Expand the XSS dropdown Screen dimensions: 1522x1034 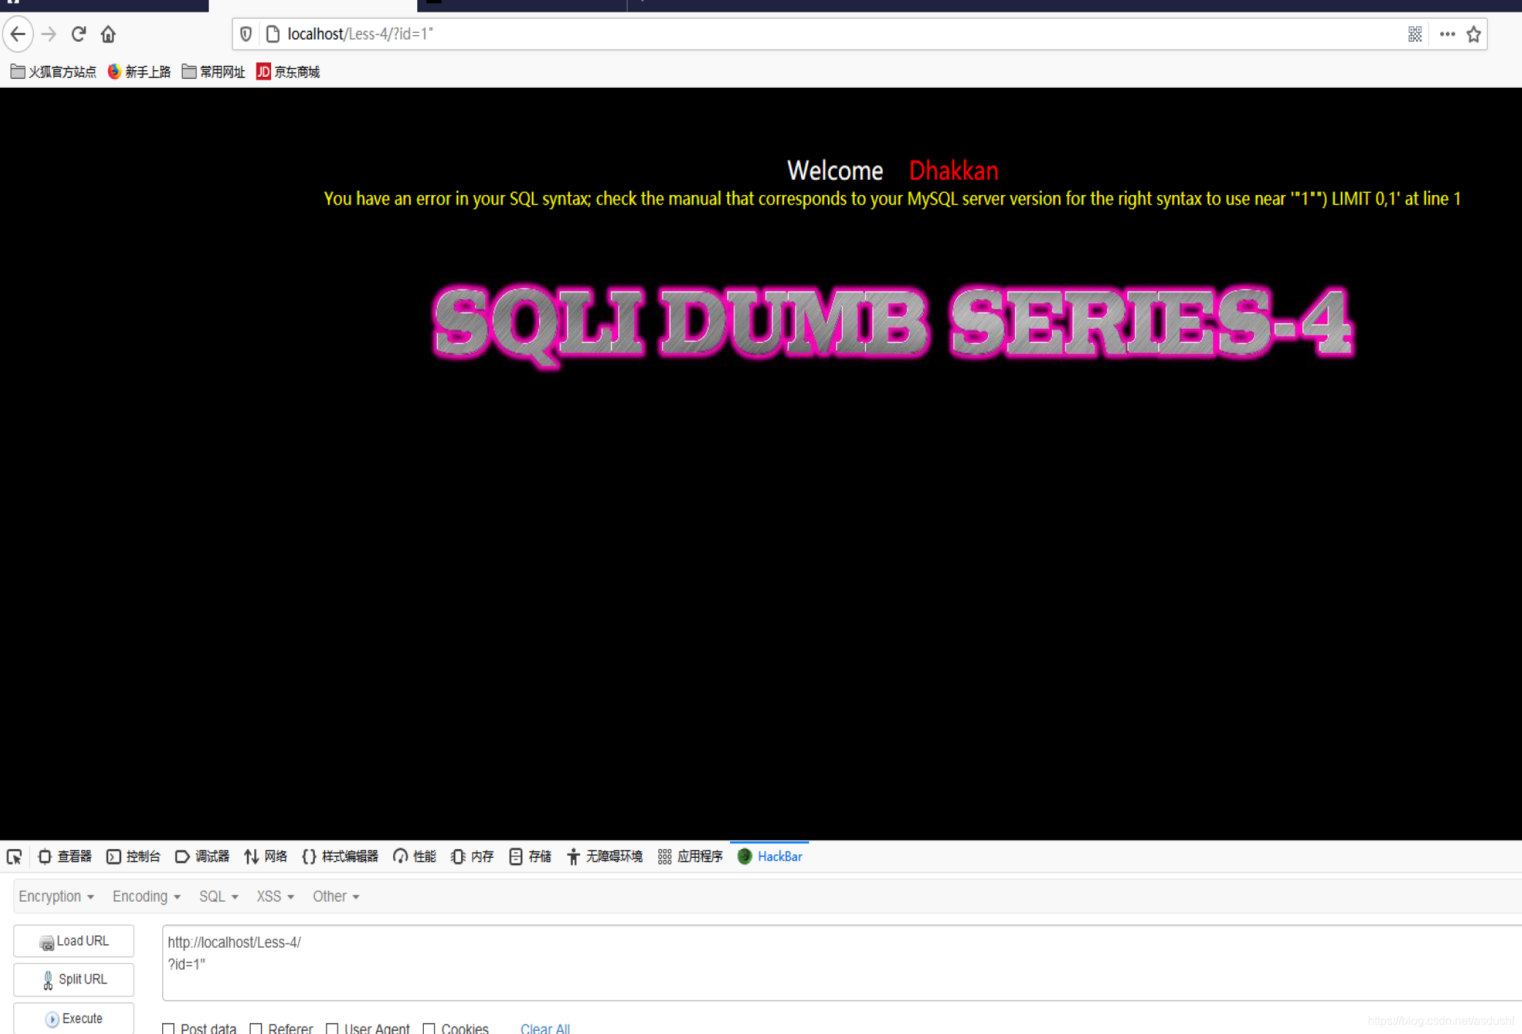pos(275,897)
